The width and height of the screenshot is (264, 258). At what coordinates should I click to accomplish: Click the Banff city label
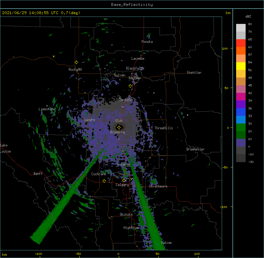pyautogui.click(x=38, y=174)
